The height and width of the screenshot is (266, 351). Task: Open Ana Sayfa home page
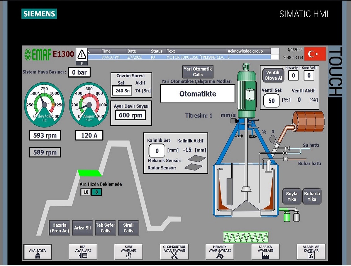pos(38,252)
